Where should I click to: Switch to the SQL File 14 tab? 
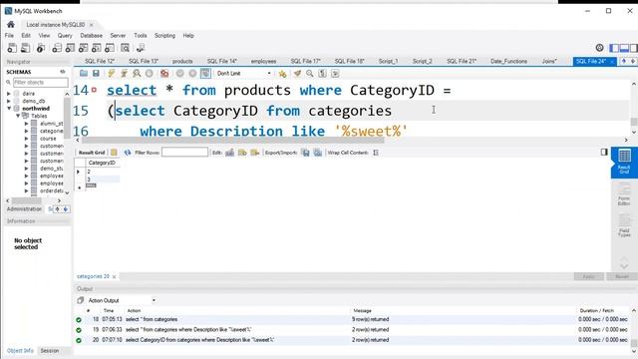221,61
